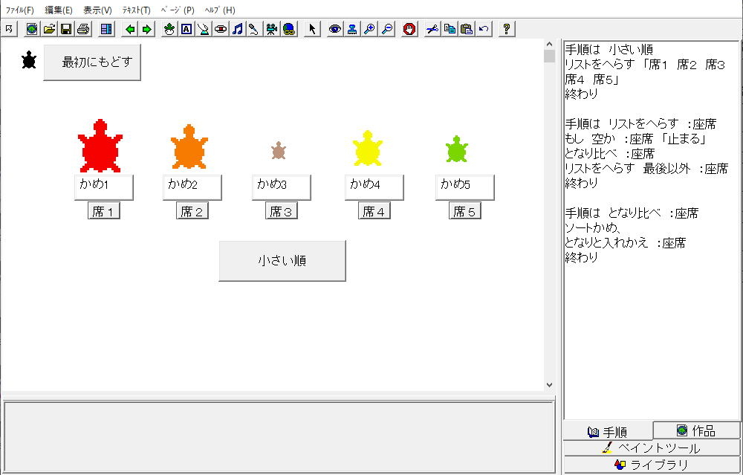
Task: Click the red stop hand icon
Action: [409, 29]
